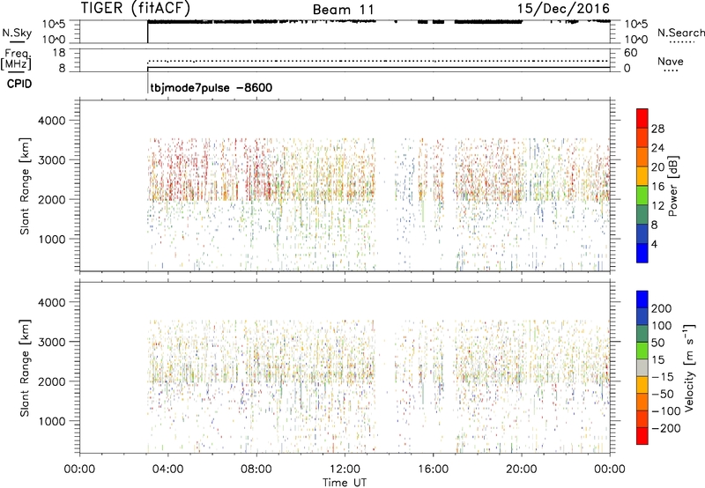Click the '10^0' tick beside N.Sky
The image size is (705, 488).
pos(54,40)
